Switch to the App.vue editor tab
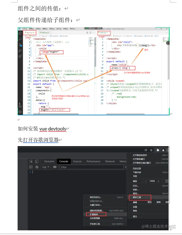Screen dimensions: 182x235 click(30, 32)
